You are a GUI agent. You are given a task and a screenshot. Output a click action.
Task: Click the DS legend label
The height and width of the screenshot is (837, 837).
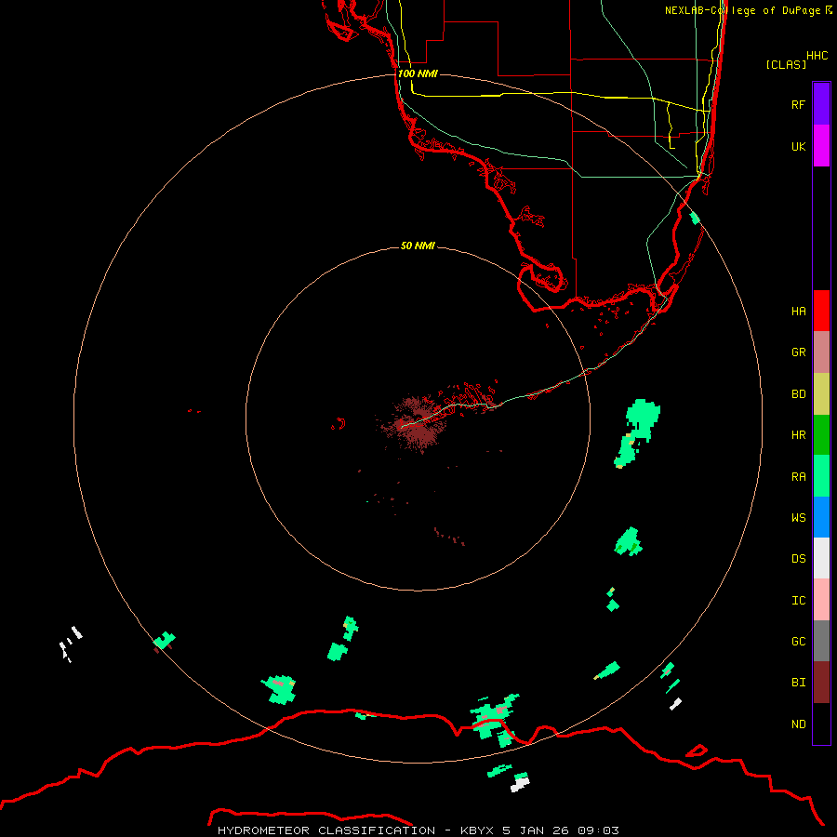[798, 559]
